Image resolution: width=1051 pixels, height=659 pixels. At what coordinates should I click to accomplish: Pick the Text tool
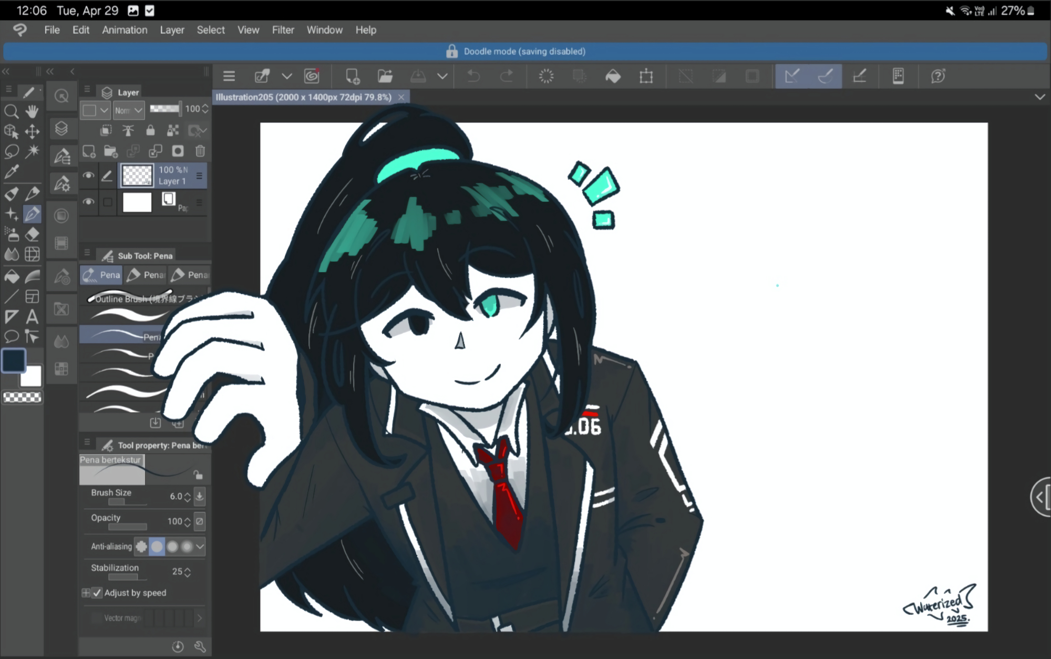pos(32,317)
